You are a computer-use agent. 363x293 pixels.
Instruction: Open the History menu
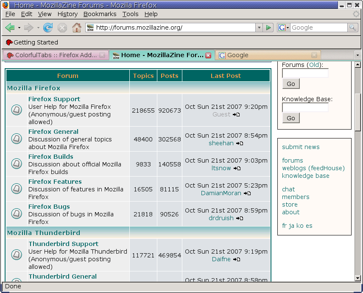pyautogui.click(x=67, y=14)
